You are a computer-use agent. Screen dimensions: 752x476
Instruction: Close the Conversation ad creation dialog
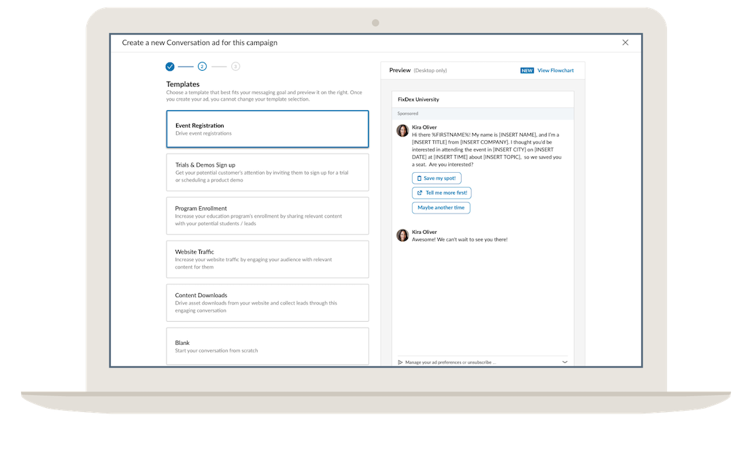625,41
